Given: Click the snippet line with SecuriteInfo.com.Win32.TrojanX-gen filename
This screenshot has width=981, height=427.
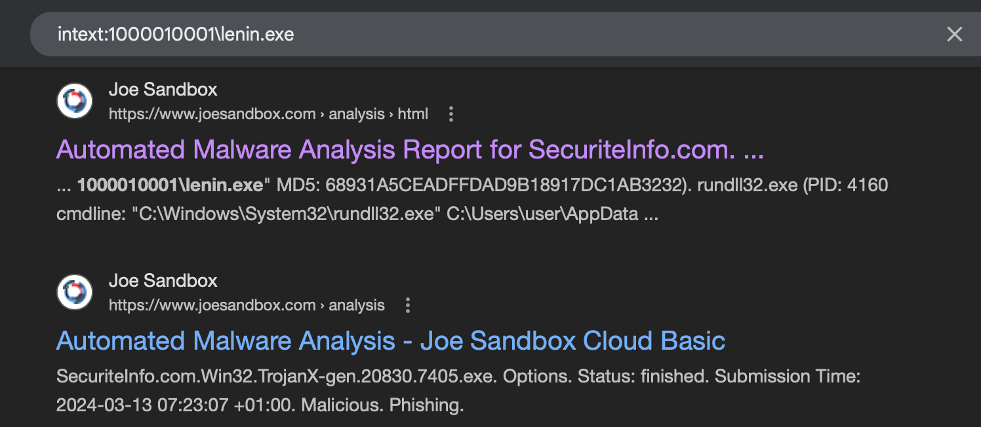Looking at the screenshot, I should [458, 377].
